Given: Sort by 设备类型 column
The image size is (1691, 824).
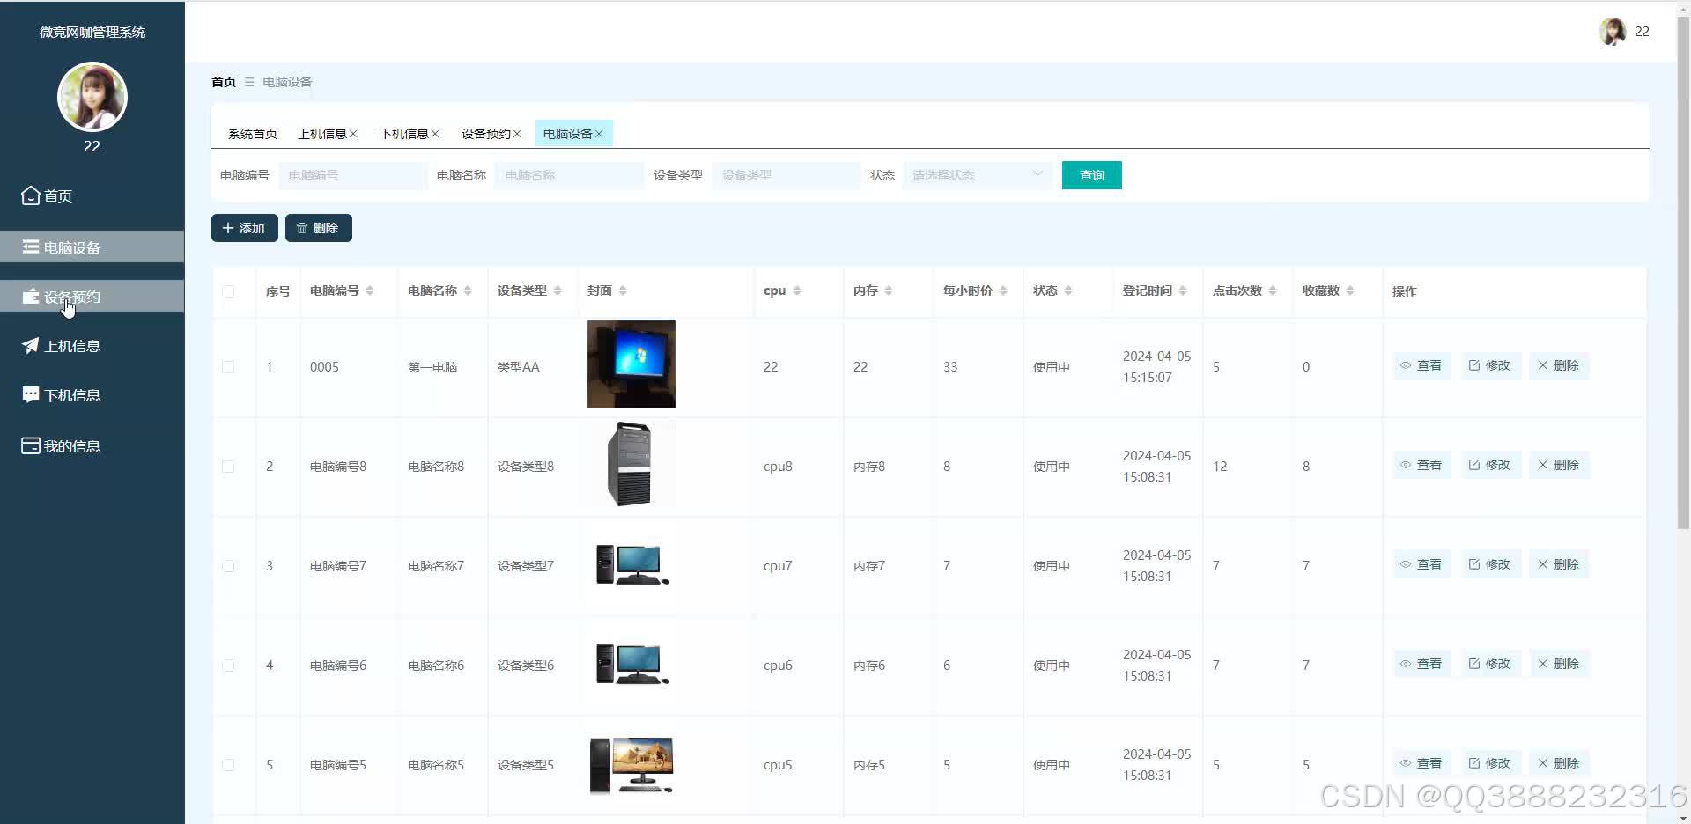Looking at the screenshot, I should tap(558, 291).
